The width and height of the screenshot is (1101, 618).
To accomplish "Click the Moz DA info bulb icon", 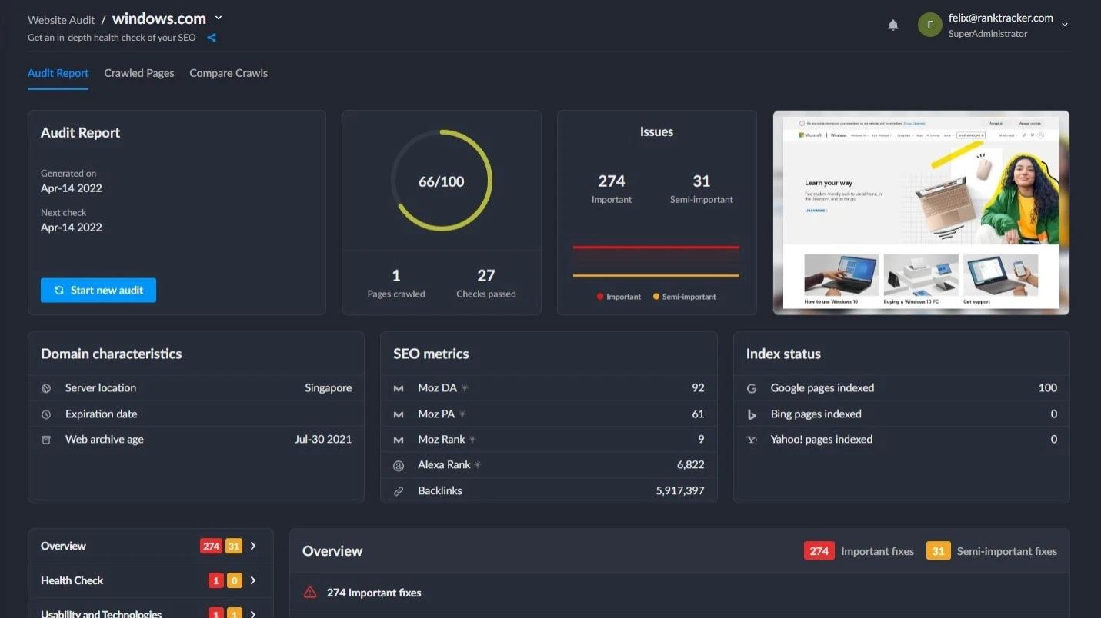I will [465, 388].
